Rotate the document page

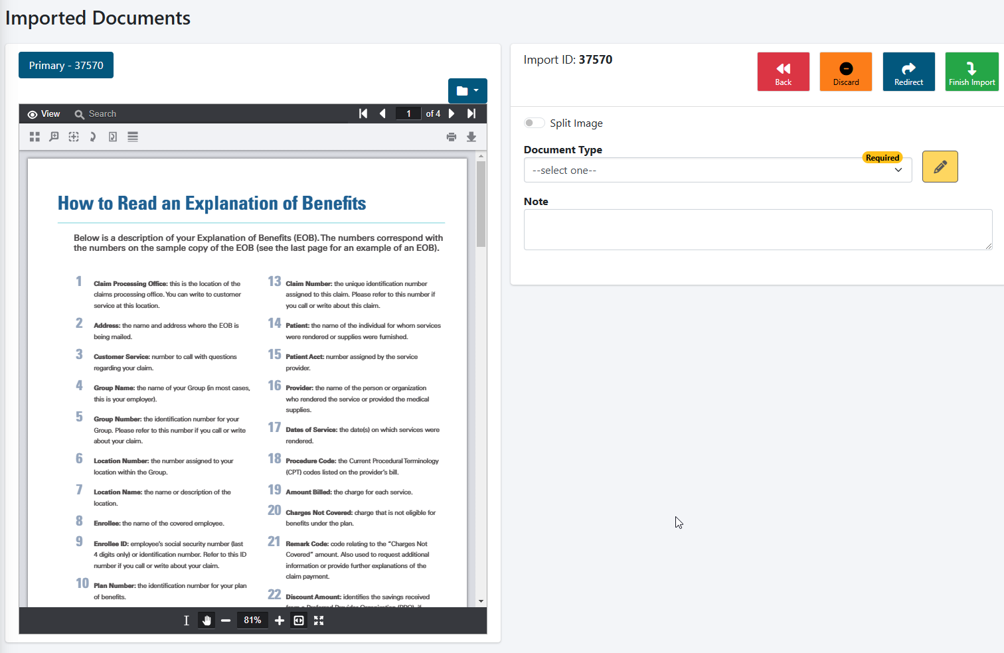pyautogui.click(x=92, y=137)
